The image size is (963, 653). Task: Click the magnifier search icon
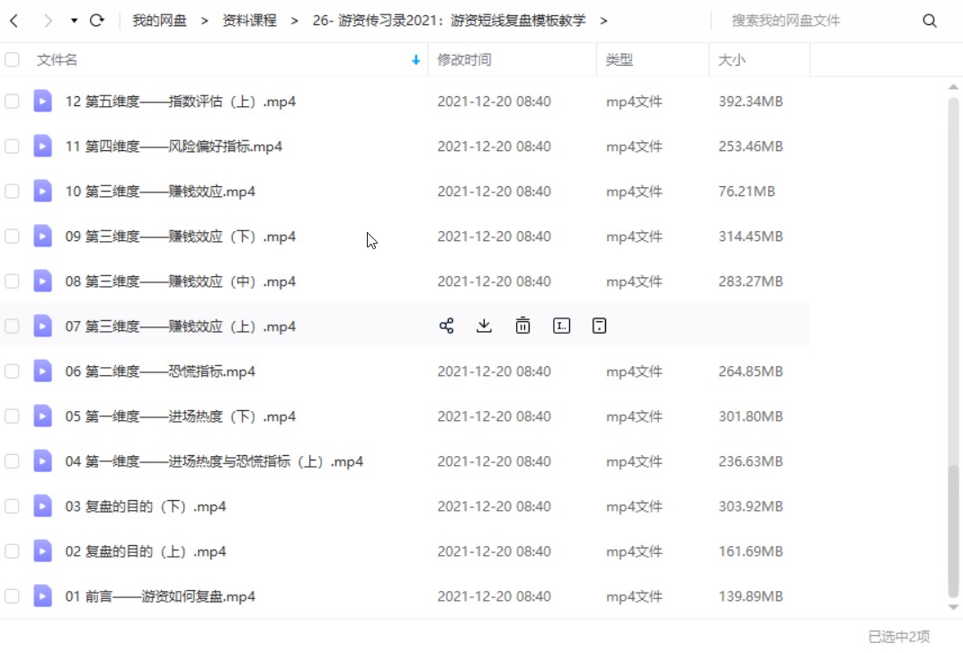(x=929, y=19)
